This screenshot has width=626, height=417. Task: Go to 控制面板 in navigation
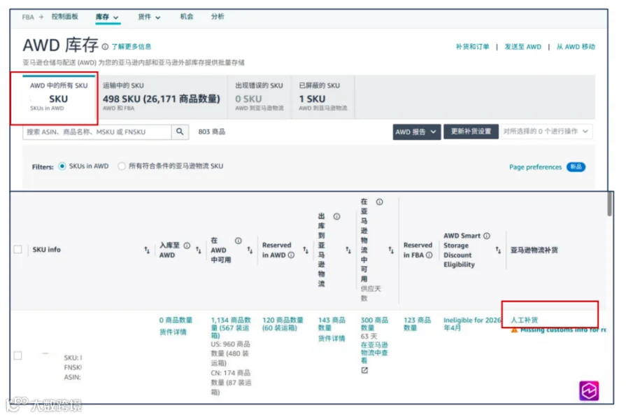(65, 16)
